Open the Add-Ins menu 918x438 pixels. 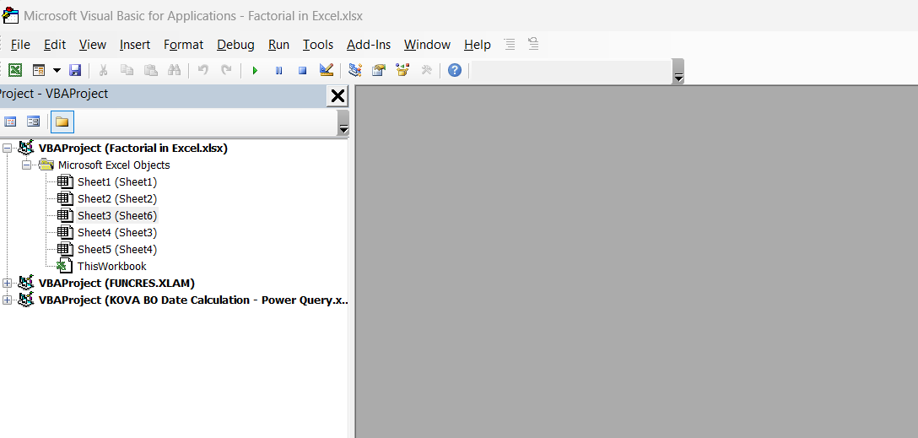[368, 45]
